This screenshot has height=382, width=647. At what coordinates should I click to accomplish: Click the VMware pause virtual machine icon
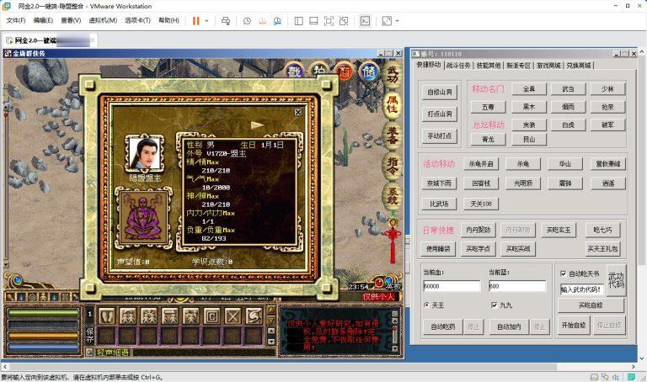pyautogui.click(x=195, y=20)
